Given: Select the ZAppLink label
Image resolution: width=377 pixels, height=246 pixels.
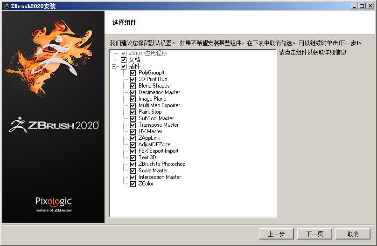Looking at the screenshot, I should 149,138.
